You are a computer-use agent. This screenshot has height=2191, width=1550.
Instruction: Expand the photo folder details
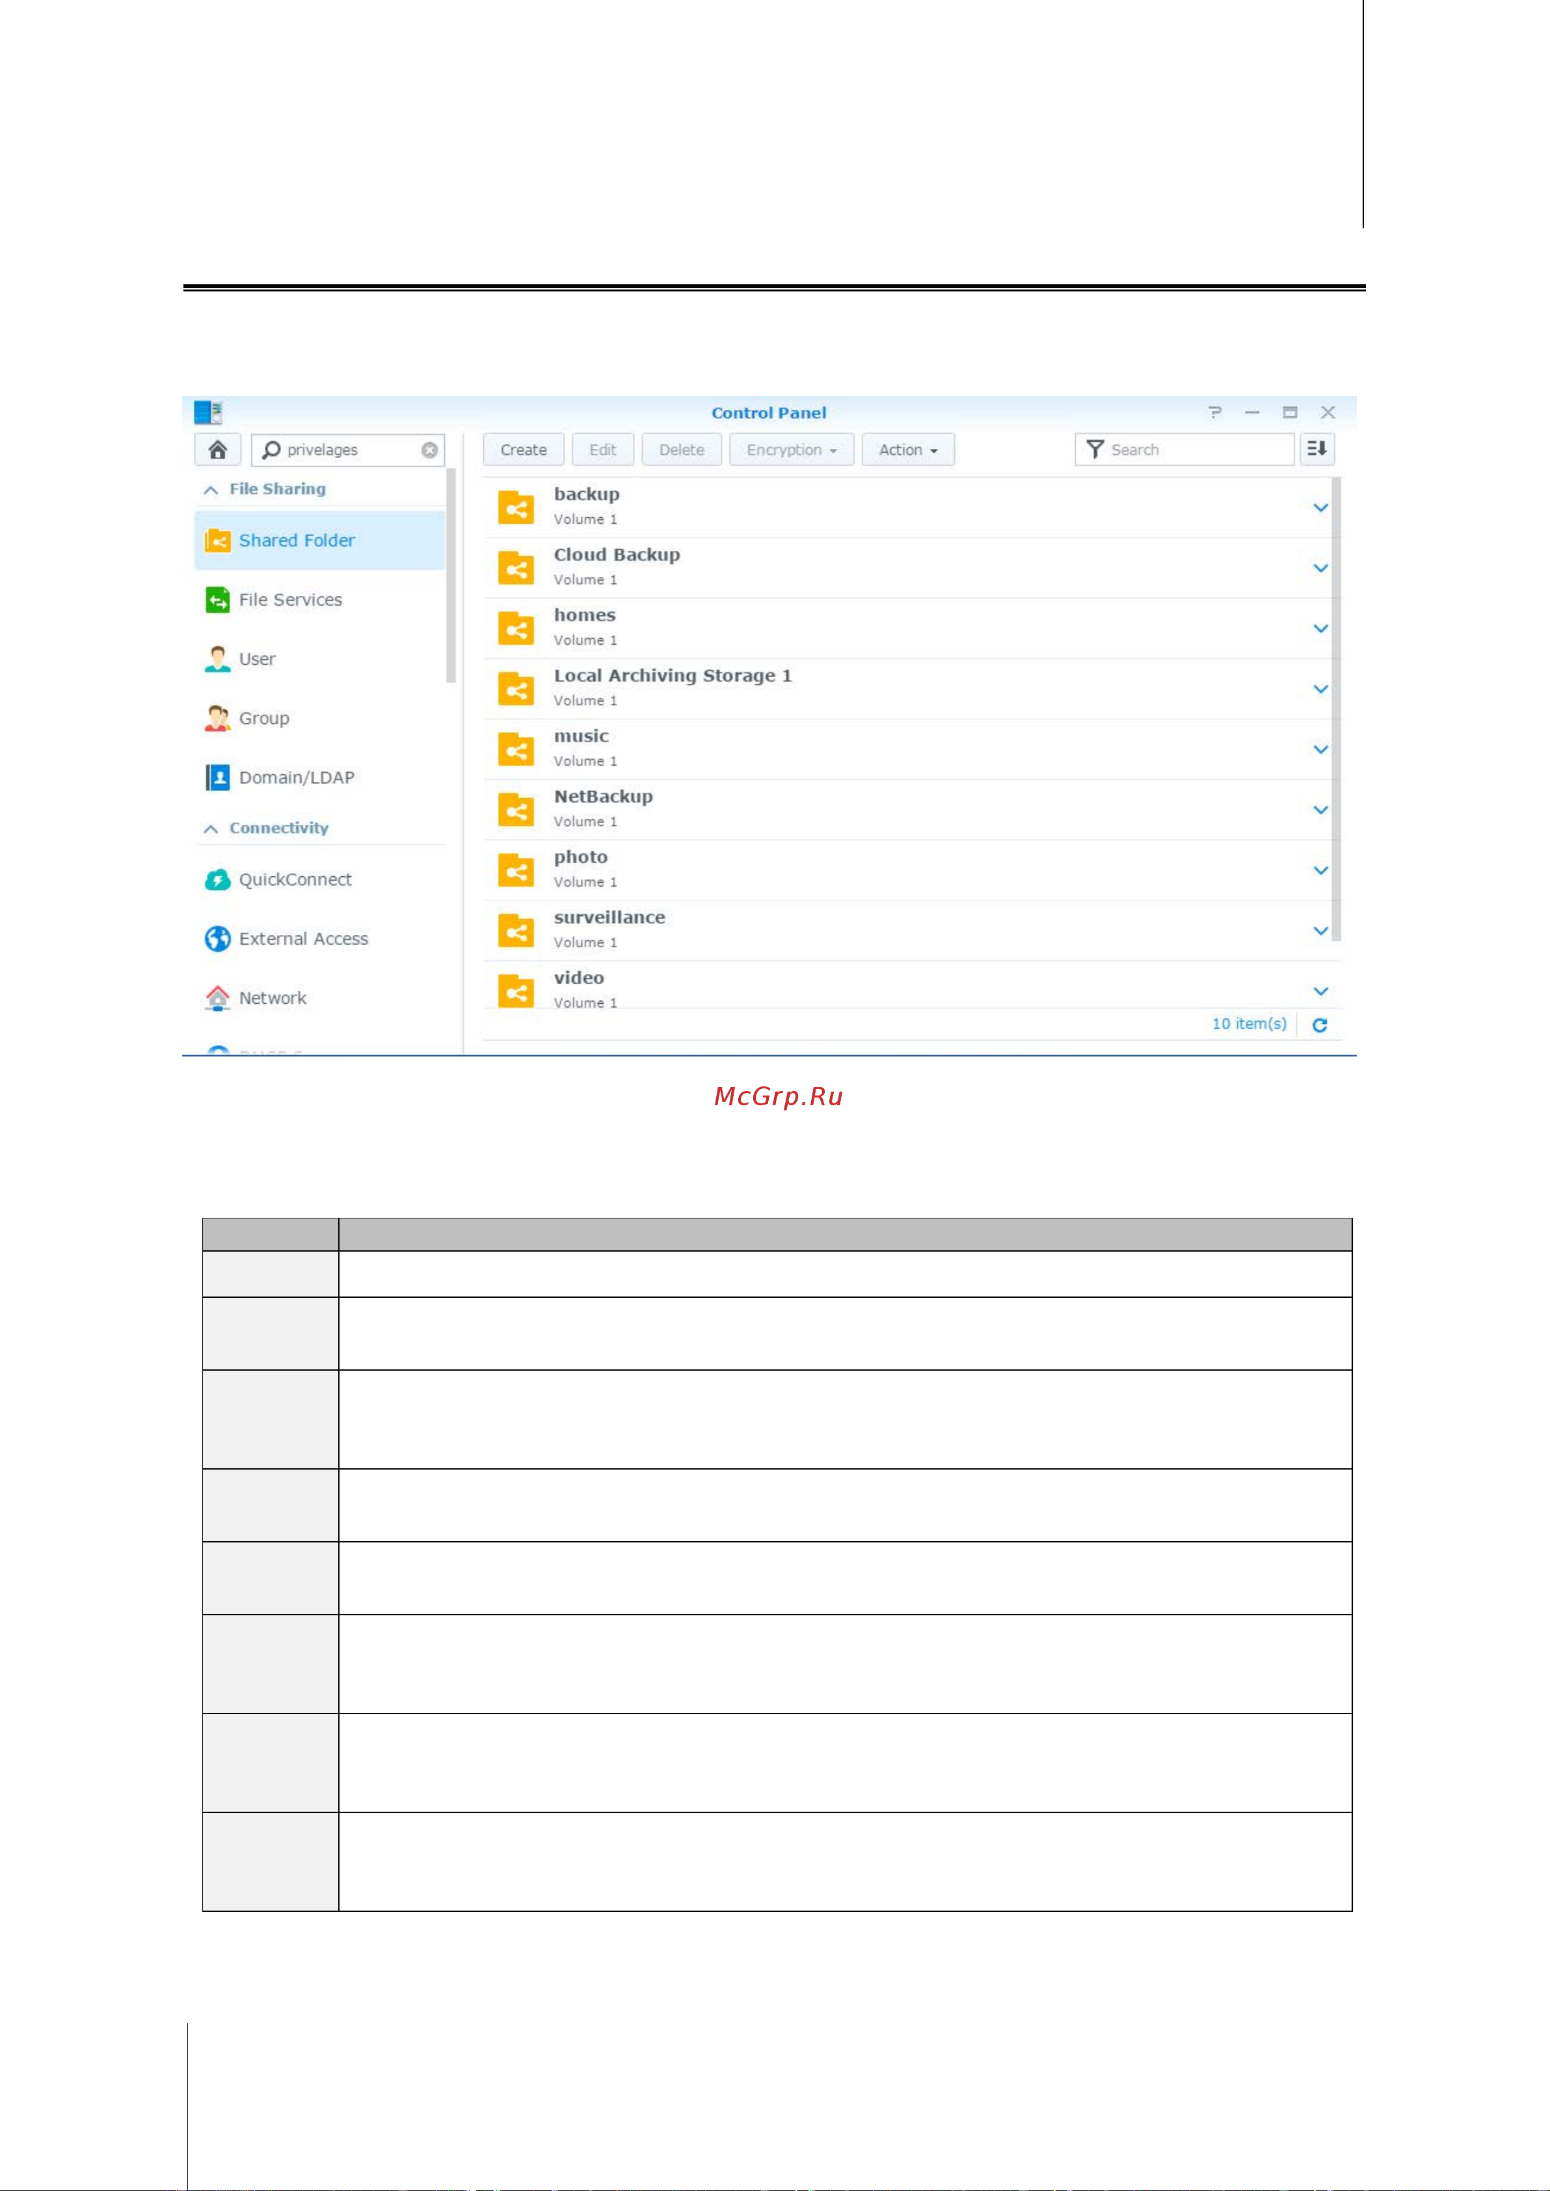pos(1321,870)
